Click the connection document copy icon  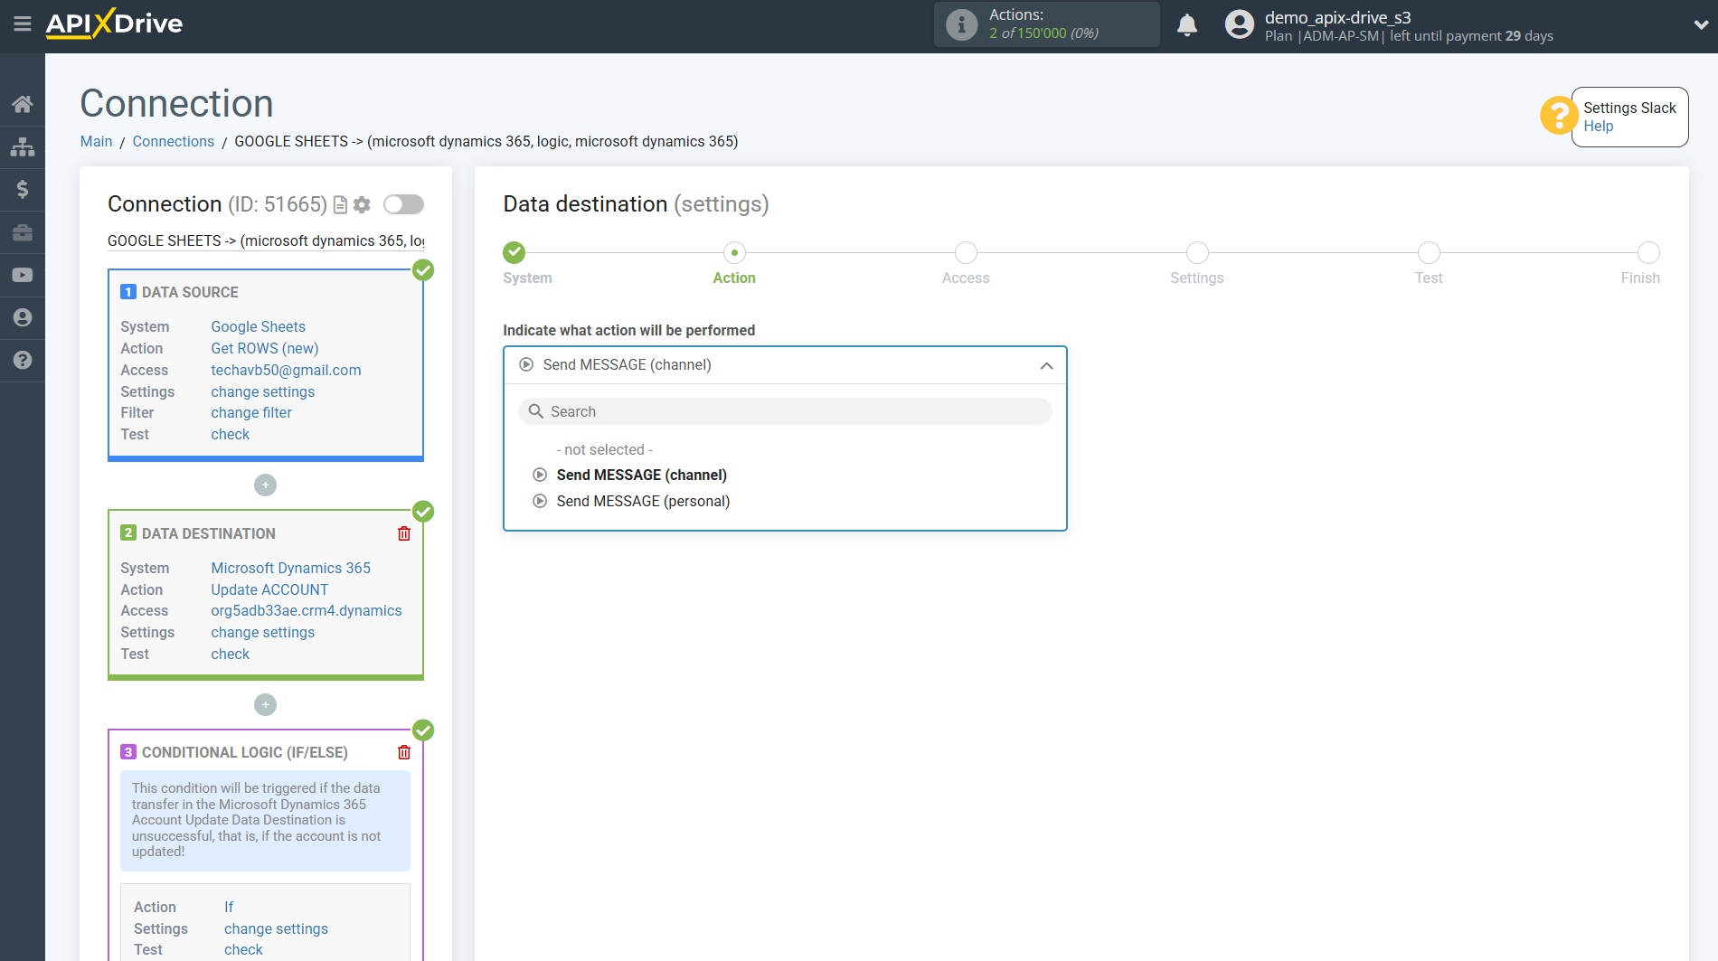[340, 205]
